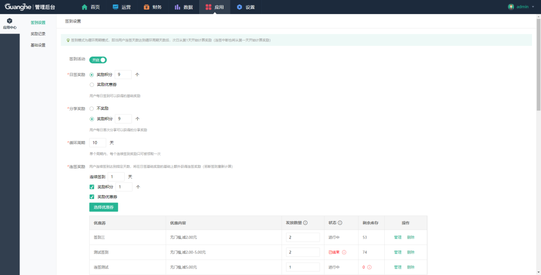Click the 连签测试 coupon name cell
Viewport: 541px width, 275px height.
pyautogui.click(x=127, y=267)
